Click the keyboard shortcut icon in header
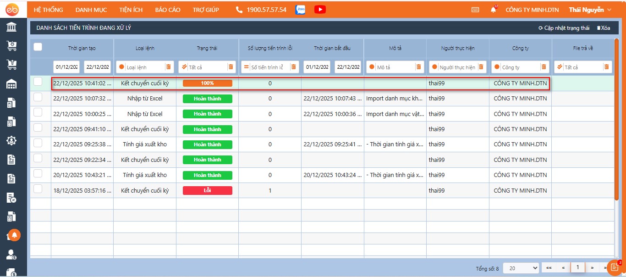 475,10
